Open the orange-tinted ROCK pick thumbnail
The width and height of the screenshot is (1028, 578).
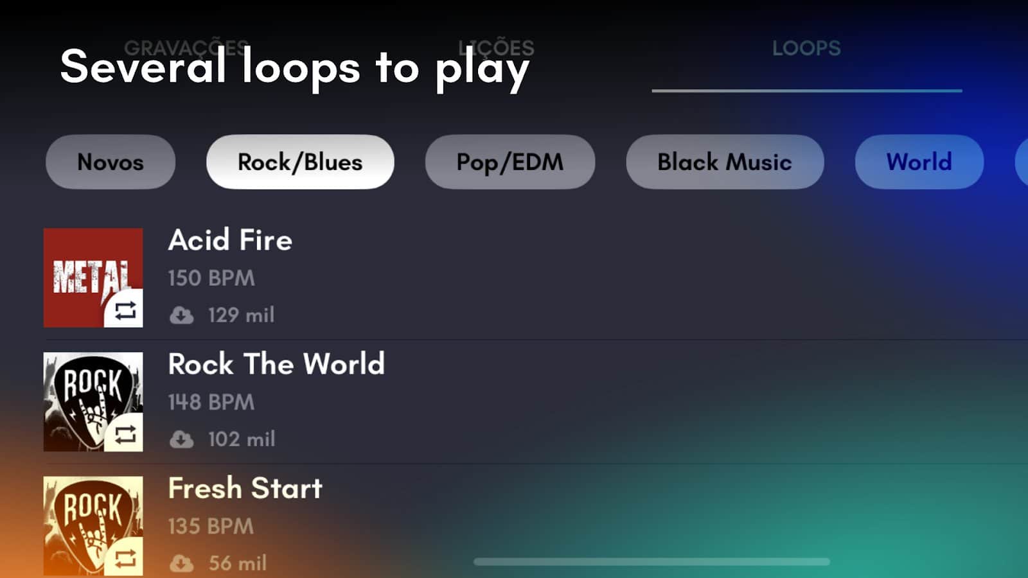pyautogui.click(x=93, y=525)
